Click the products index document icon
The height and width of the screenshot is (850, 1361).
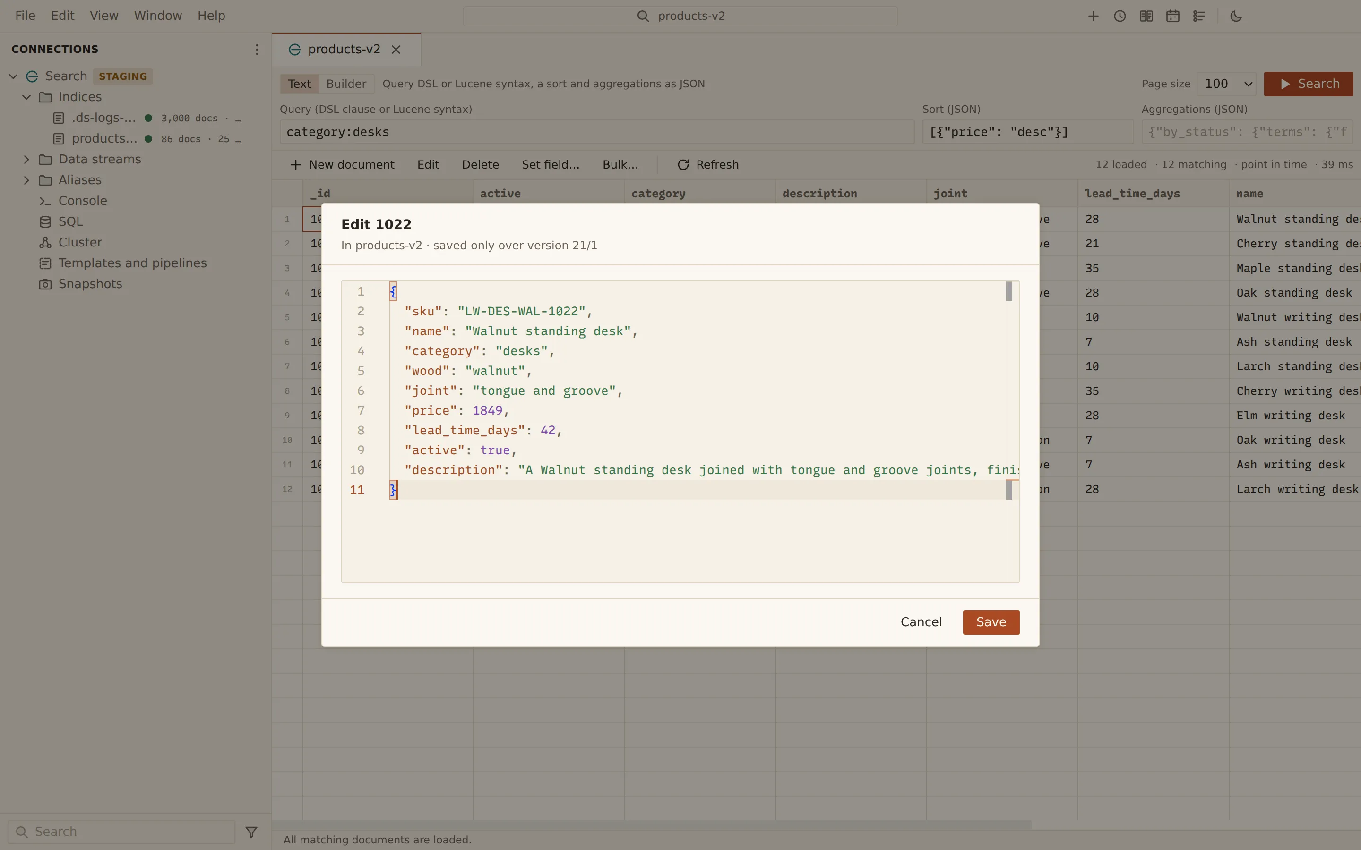[x=59, y=139]
